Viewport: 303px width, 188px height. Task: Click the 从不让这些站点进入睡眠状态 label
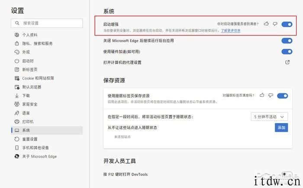click(x=132, y=127)
